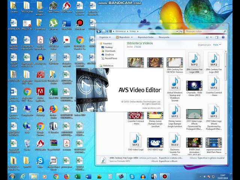Expand the Organizar dropdown menu
This screenshot has width=240, height=180.
[105, 37]
